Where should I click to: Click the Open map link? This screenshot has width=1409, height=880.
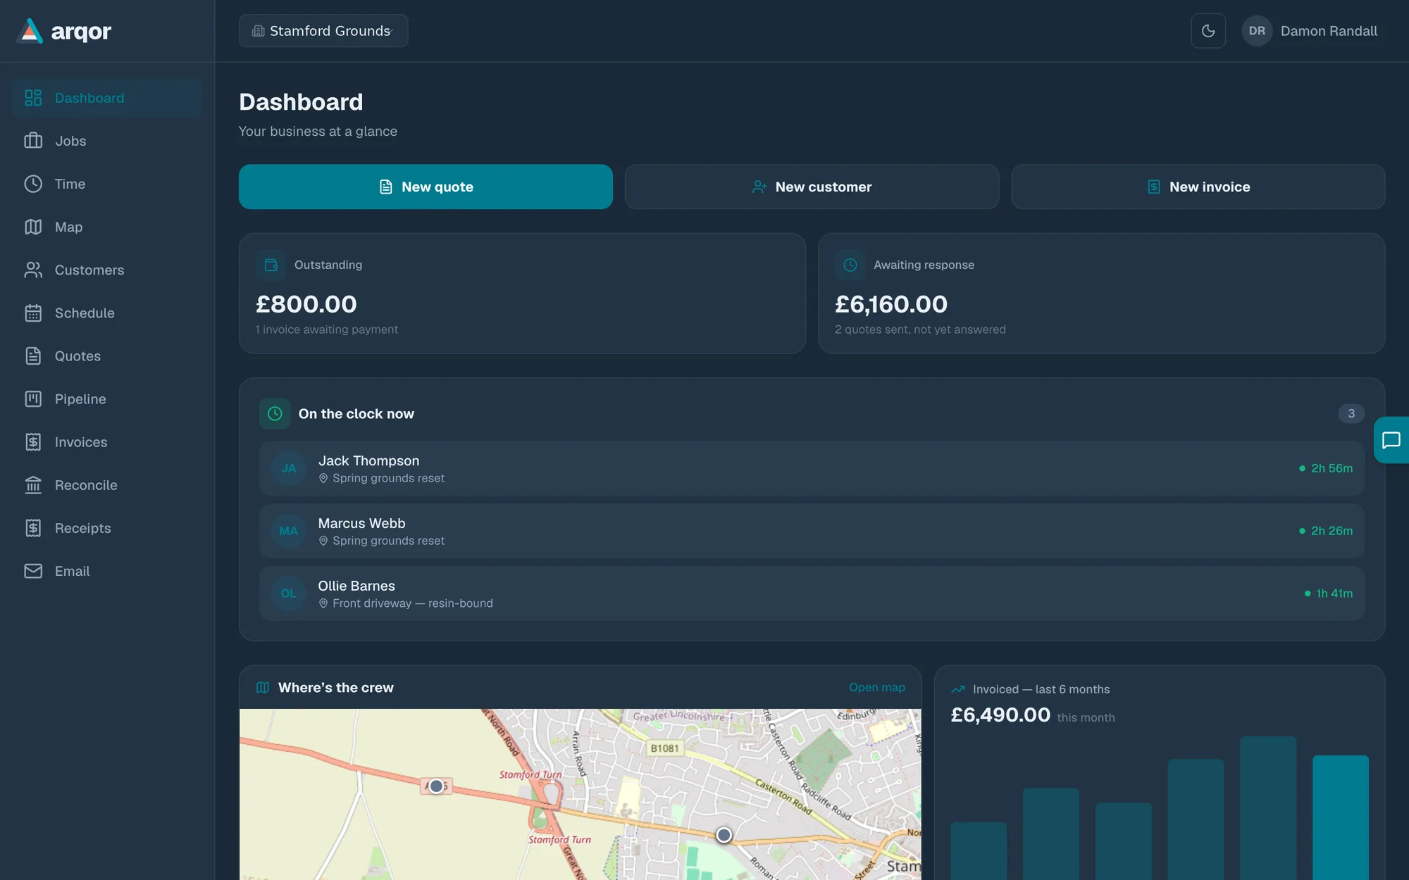click(x=876, y=687)
